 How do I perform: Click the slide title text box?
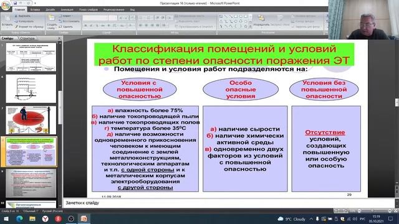(224, 54)
